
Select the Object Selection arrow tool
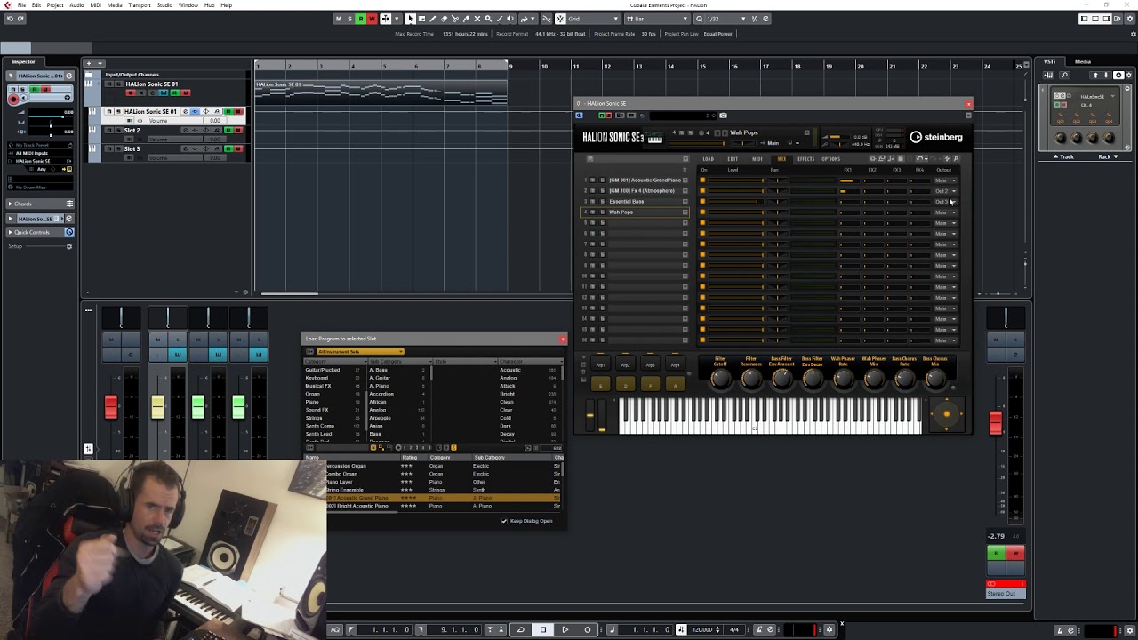pyautogui.click(x=410, y=19)
